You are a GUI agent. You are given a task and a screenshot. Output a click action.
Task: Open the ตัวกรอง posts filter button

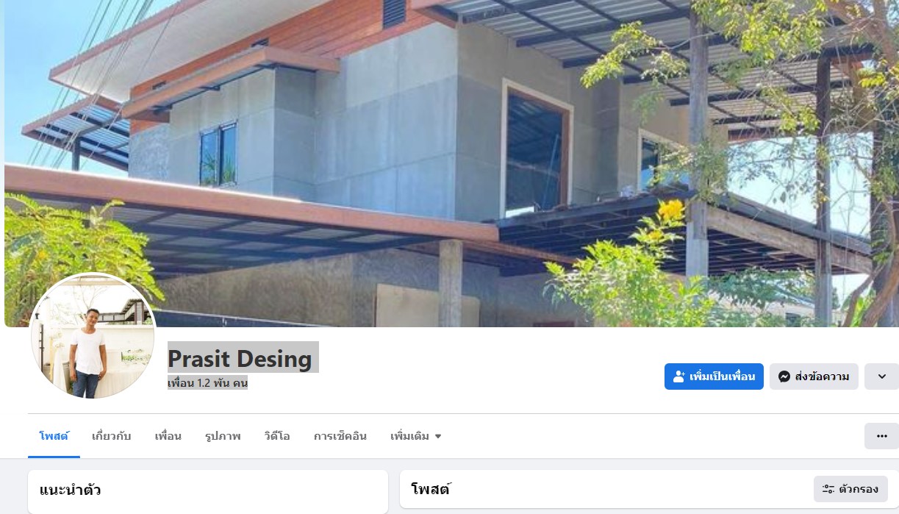pyautogui.click(x=850, y=489)
